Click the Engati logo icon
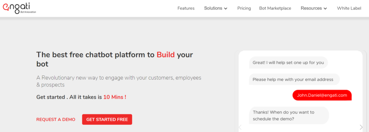Image resolution: width=369 pixels, height=132 pixels. click(x=6, y=8)
